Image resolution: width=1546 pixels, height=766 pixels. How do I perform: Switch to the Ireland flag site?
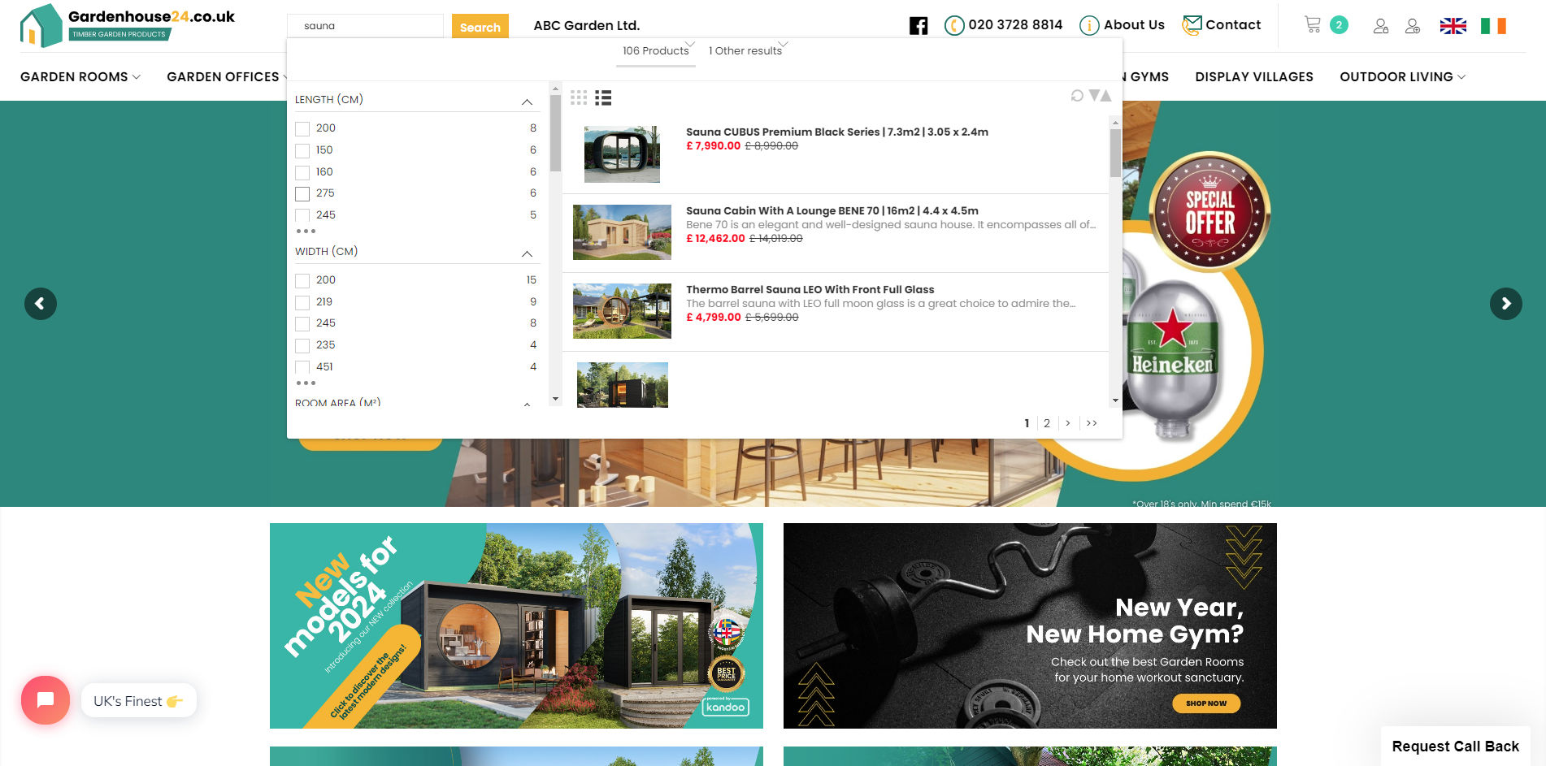(1493, 26)
